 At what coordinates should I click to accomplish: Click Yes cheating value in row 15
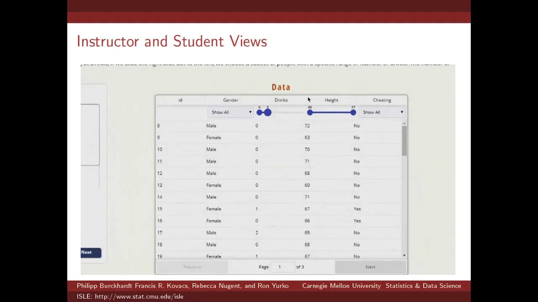click(357, 209)
